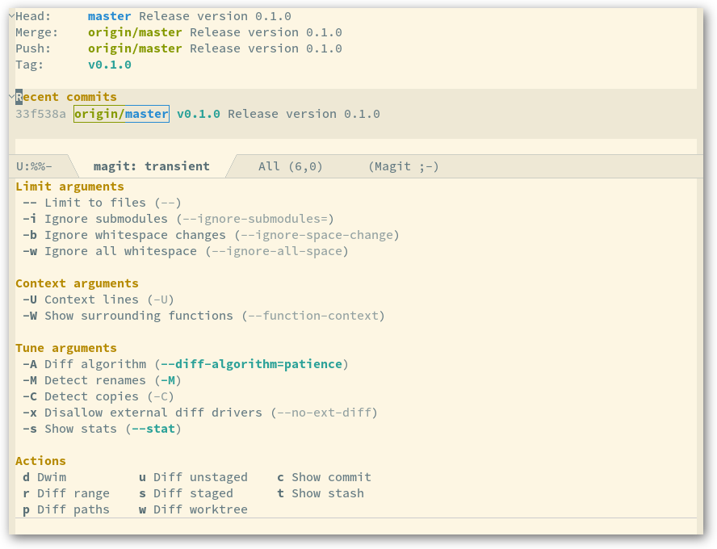This screenshot has height=549, width=717.
Task: Open Diff algorithm option selector
Action: 186,364
